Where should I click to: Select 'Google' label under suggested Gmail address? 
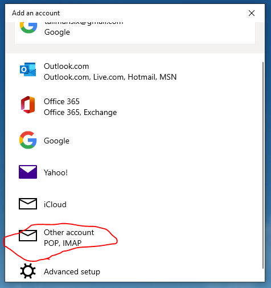57,32
